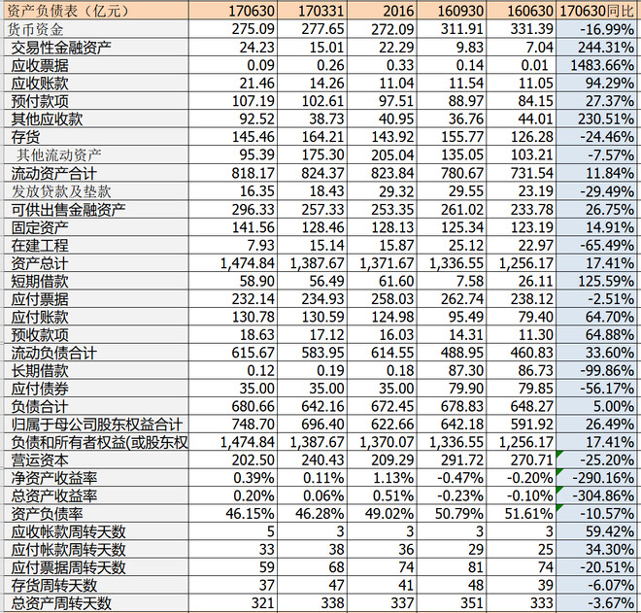The width and height of the screenshot is (641, 613).
Task: Select the 170630同比 column header
Action: click(x=597, y=11)
